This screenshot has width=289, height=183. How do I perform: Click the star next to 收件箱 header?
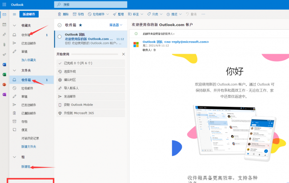tap(80, 25)
